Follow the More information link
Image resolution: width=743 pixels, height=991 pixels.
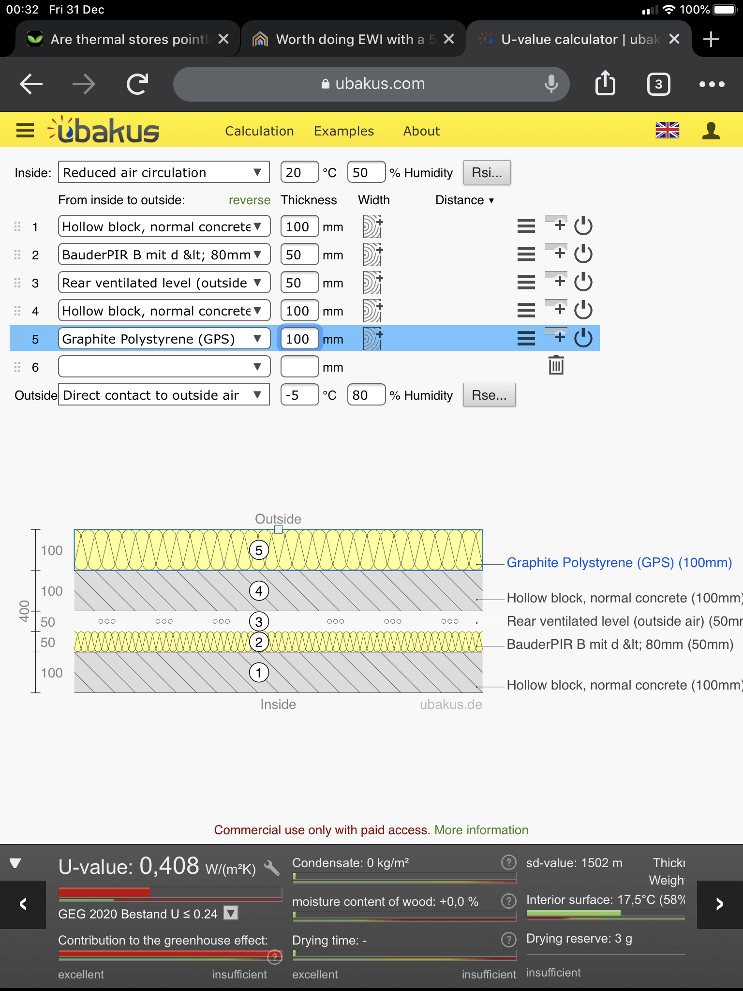point(481,830)
